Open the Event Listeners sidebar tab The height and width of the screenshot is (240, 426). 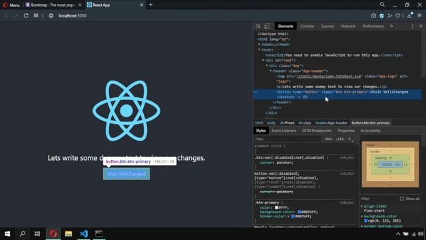(x=284, y=131)
